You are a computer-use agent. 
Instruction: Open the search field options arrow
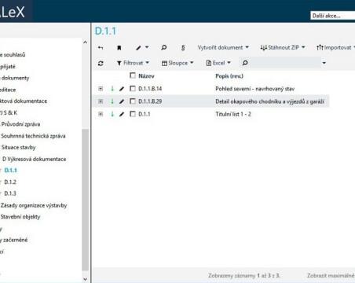(324, 63)
